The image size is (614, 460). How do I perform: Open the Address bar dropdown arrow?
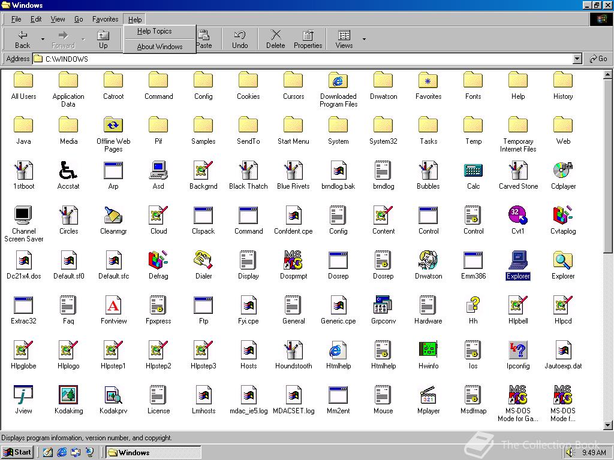pos(577,59)
